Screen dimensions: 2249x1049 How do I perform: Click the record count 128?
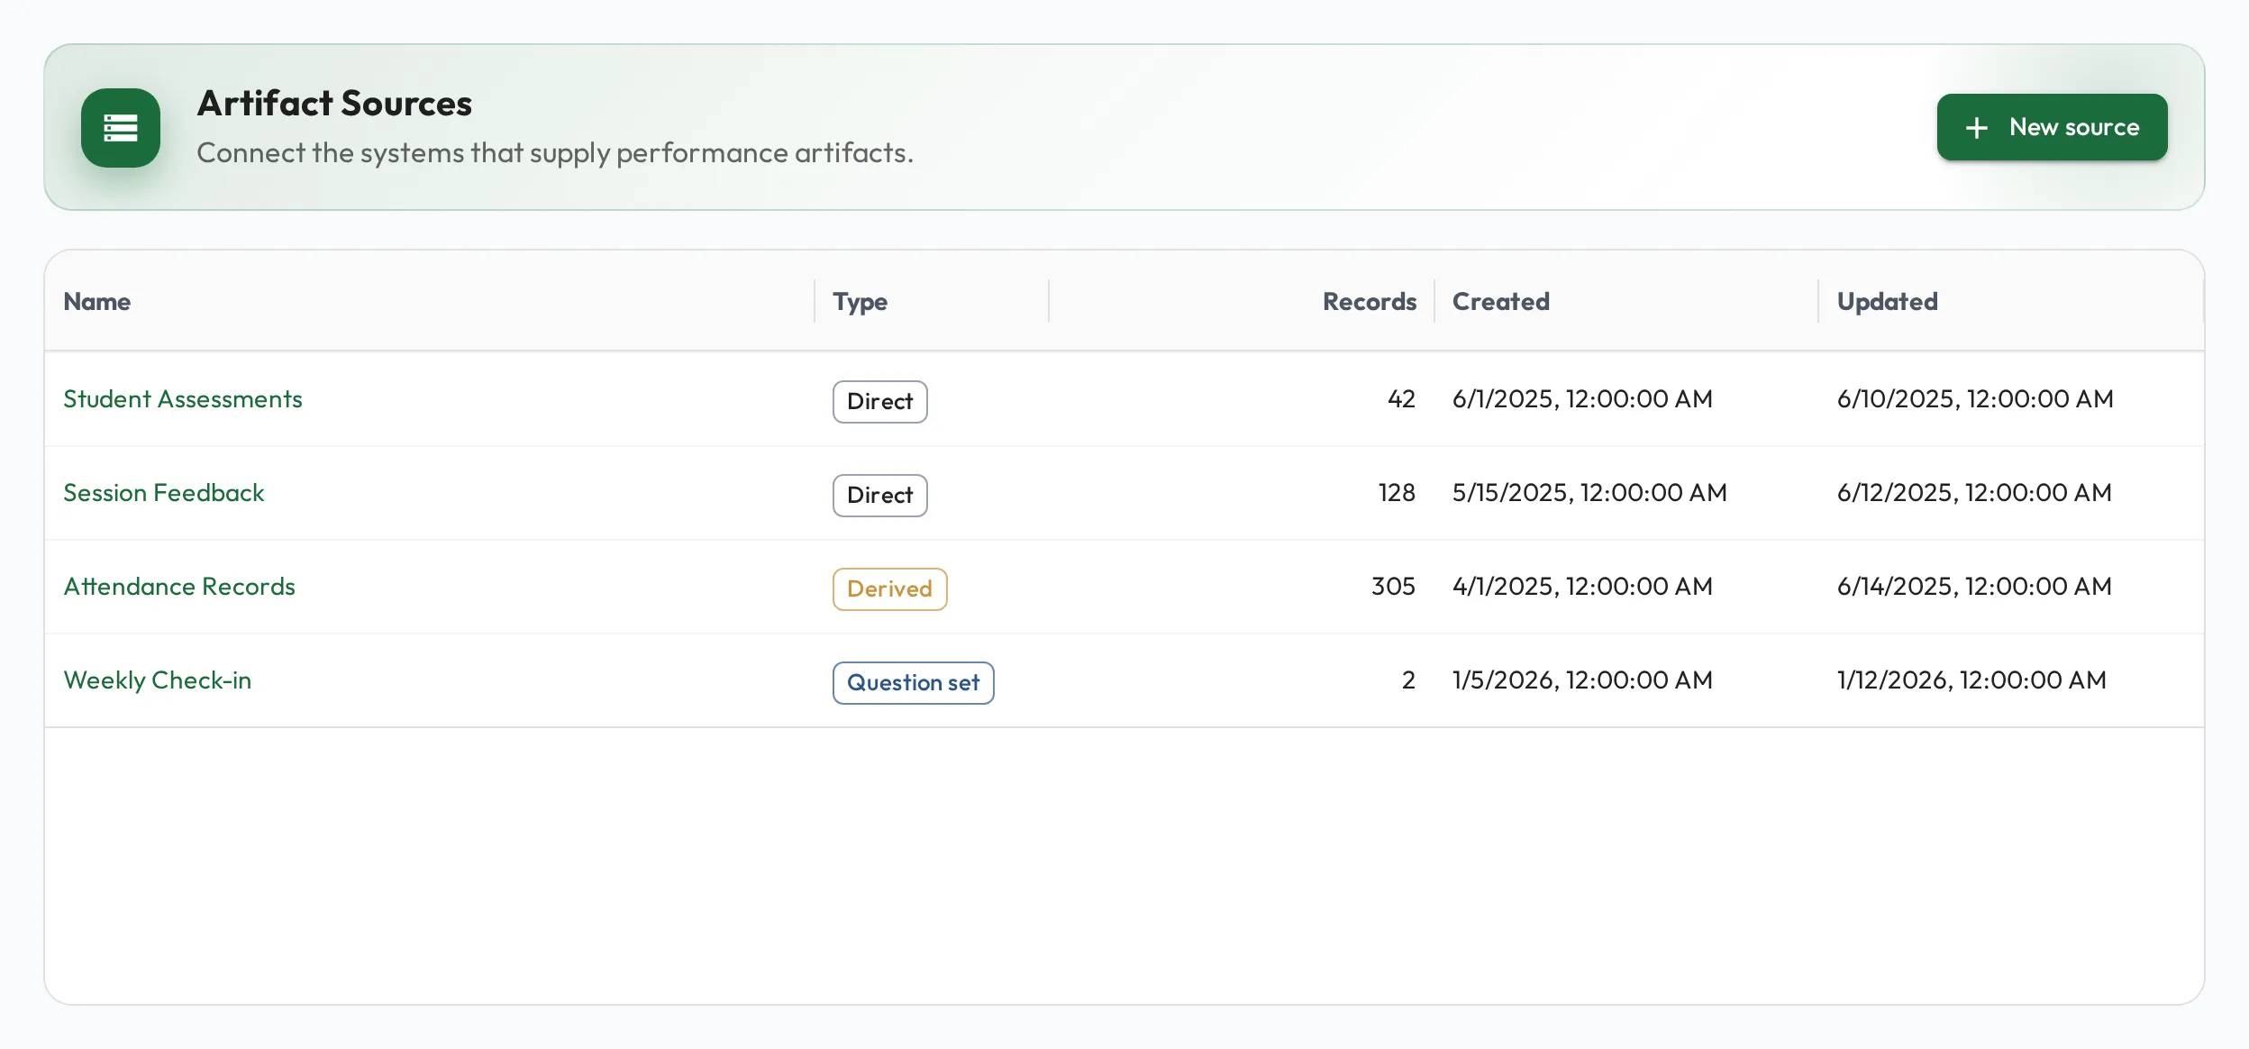click(x=1398, y=493)
